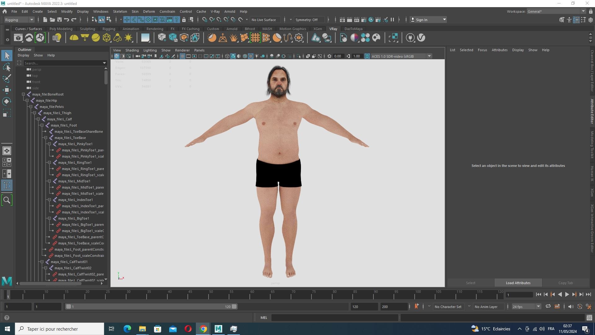This screenshot has height=335, width=595.
Task: Switch to the DazToMaya shelf tab
Action: click(353, 29)
